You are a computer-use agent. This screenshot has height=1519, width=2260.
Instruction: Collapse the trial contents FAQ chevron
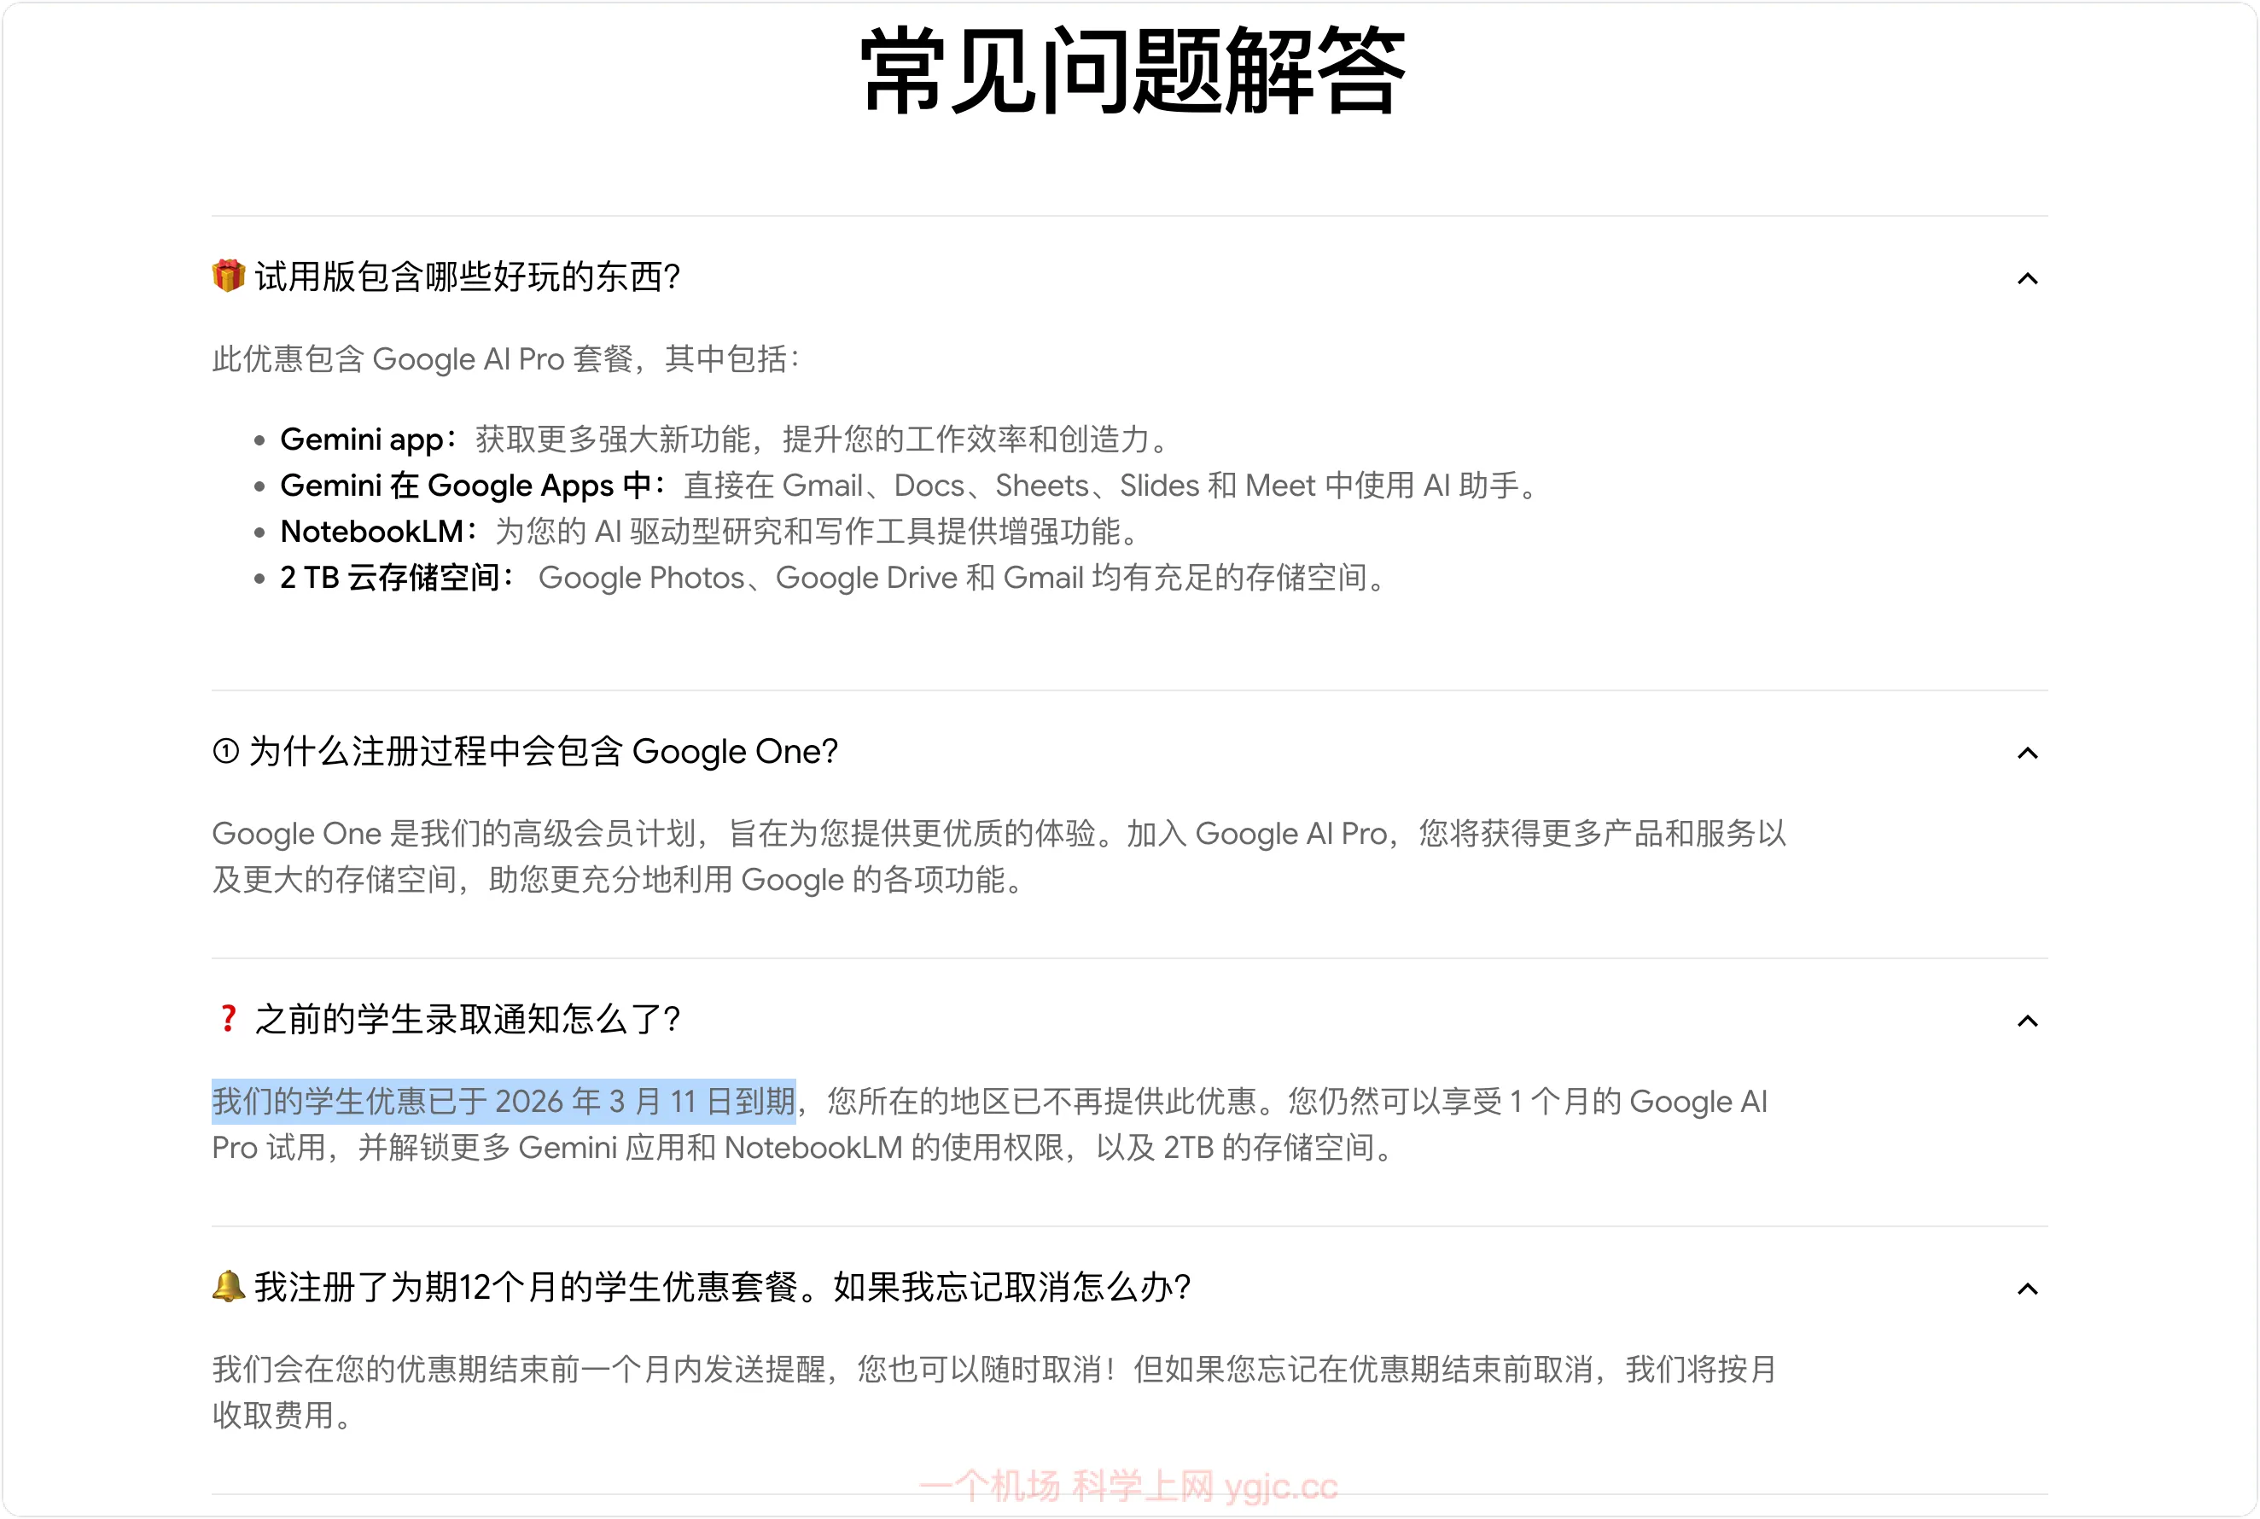[x=2026, y=279]
